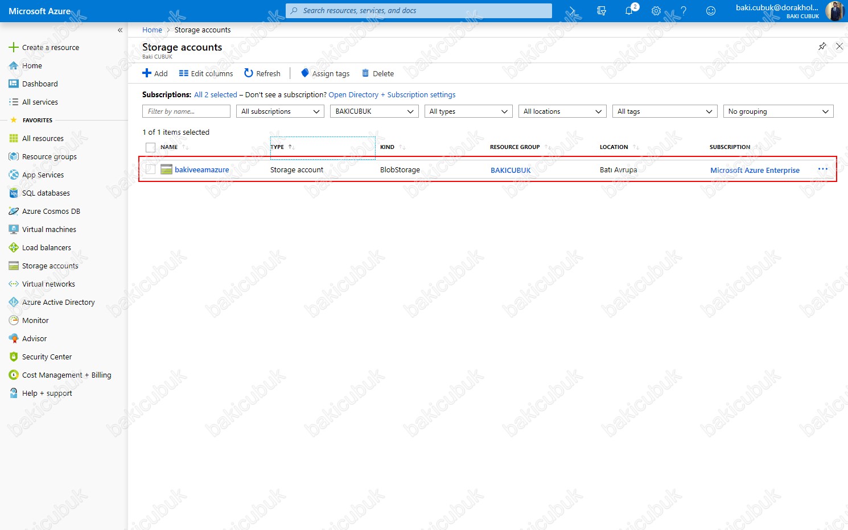Sort by the NAME column header
The image size is (848, 530).
169,147
